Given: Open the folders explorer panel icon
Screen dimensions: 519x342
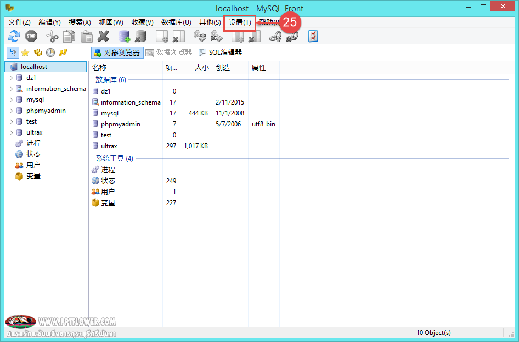Looking at the screenshot, I should pos(38,53).
